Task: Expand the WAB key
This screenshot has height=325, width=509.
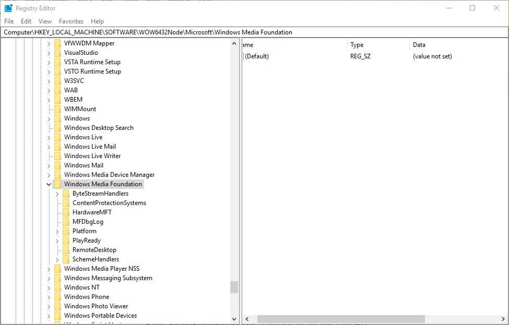Action: pos(49,90)
